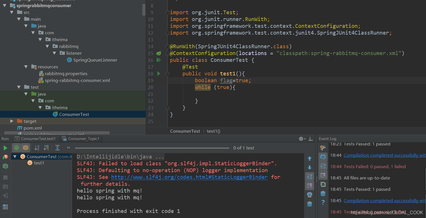Open 18:45 Compilation completed successfully link
Screen dimensions: 426x218
(x=384, y=201)
